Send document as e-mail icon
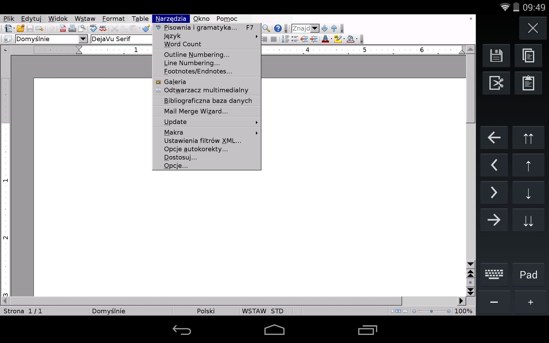Image resolution: width=549 pixels, height=343 pixels. coord(40,28)
